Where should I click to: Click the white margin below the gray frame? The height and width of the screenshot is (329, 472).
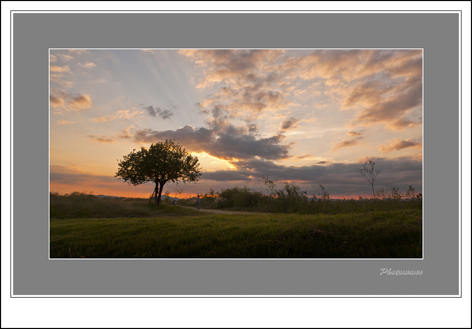pos(236,312)
